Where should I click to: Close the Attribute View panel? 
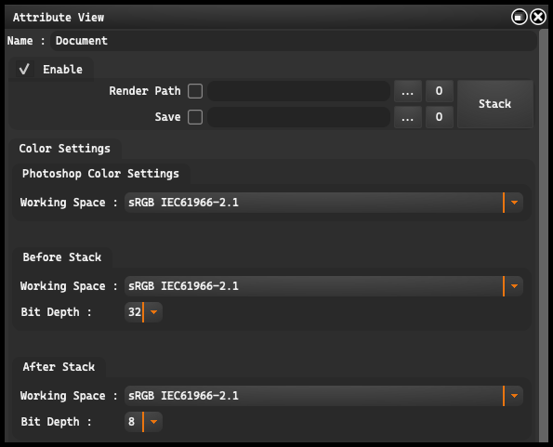coord(538,17)
